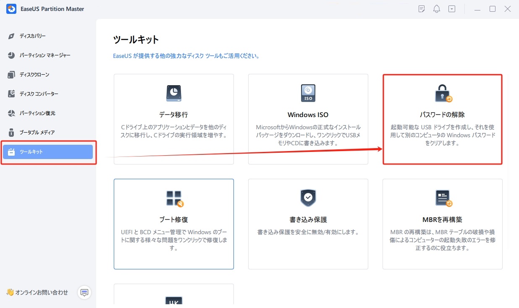Open the EaseUS disk tools link
This screenshot has height=308, width=519.
[x=186, y=55]
